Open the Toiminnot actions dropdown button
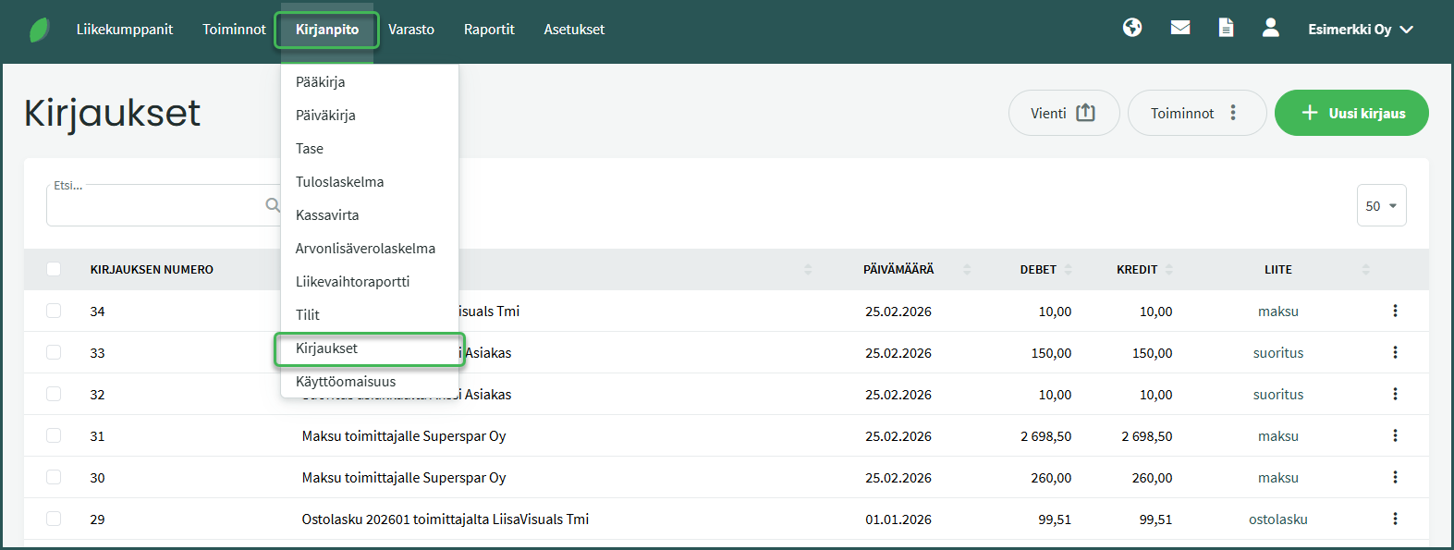1454x550 pixels. (1196, 113)
